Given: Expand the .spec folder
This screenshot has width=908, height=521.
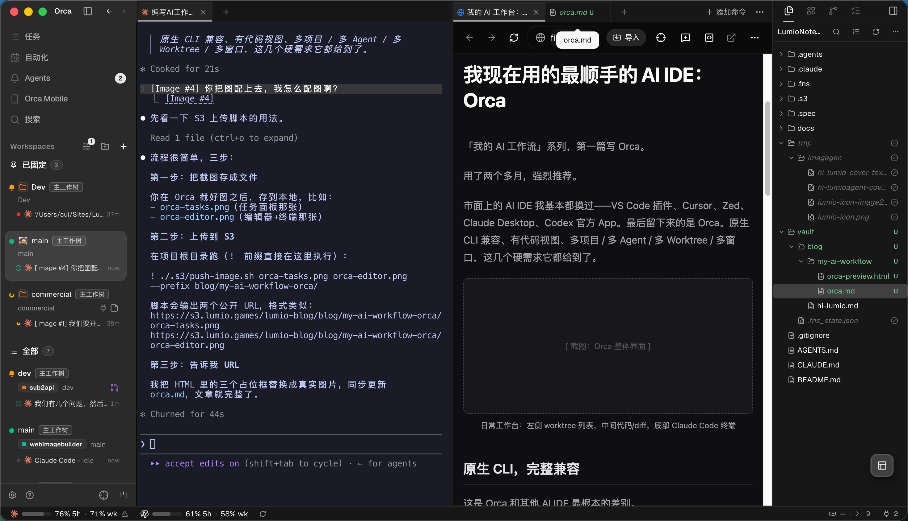Looking at the screenshot, I should tap(840, 113).
